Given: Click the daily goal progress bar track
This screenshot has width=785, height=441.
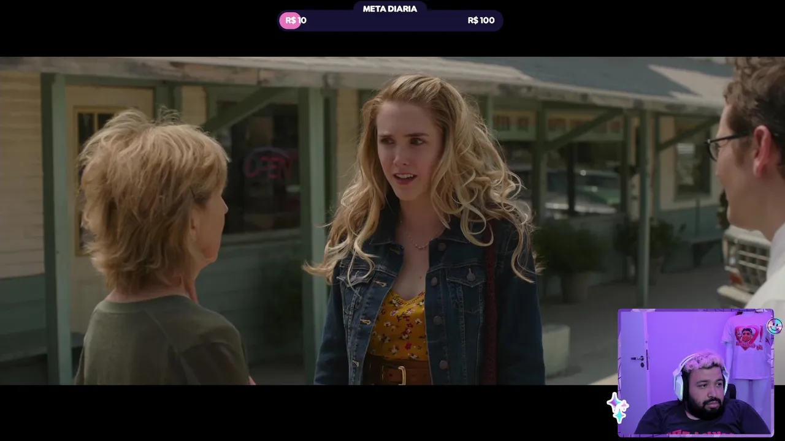Looking at the screenshot, I should click(390, 20).
